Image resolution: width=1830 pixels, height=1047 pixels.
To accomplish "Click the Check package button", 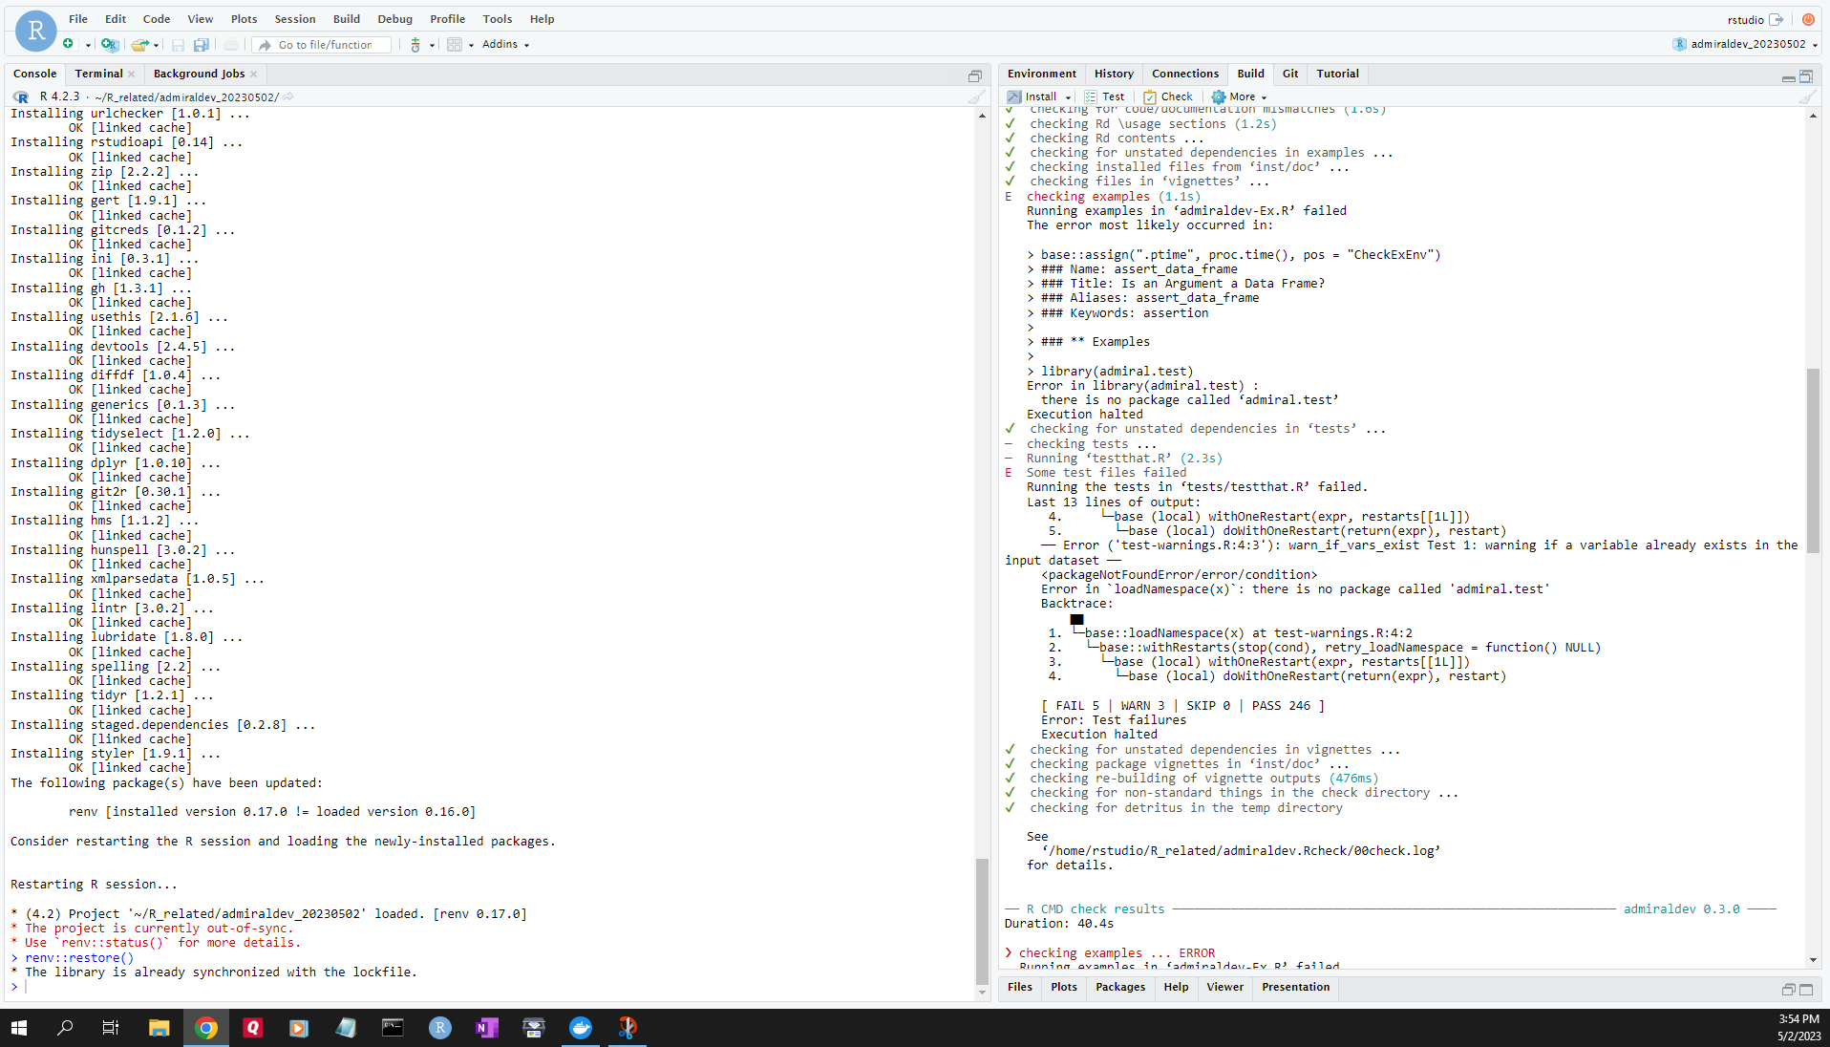I will 1168,96.
